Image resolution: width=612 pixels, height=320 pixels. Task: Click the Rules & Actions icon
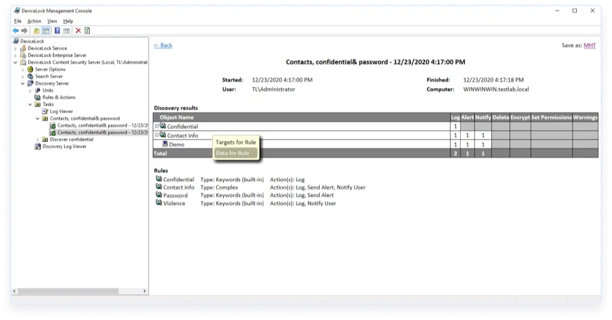(x=38, y=97)
